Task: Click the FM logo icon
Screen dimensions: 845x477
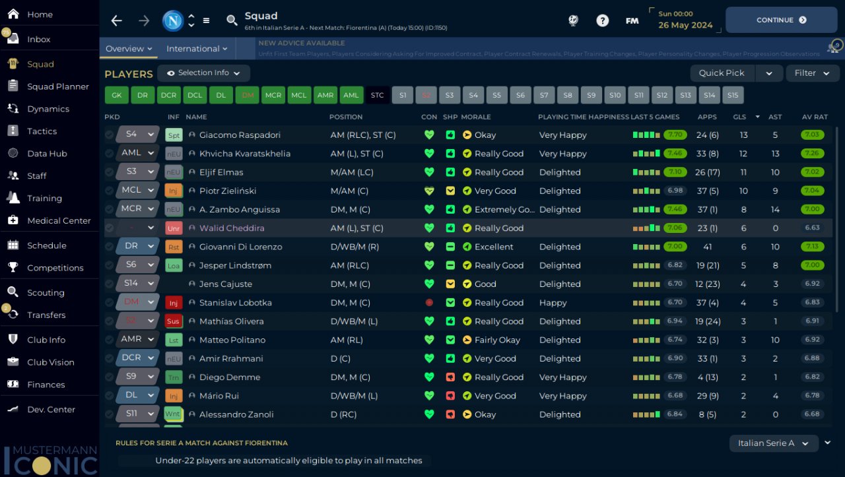Action: (632, 20)
